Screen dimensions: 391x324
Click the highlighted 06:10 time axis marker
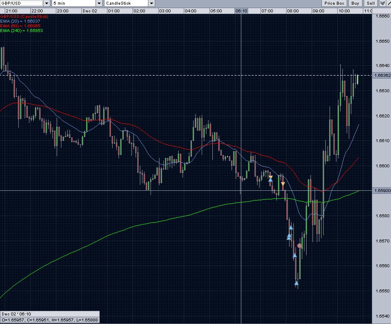coord(241,10)
